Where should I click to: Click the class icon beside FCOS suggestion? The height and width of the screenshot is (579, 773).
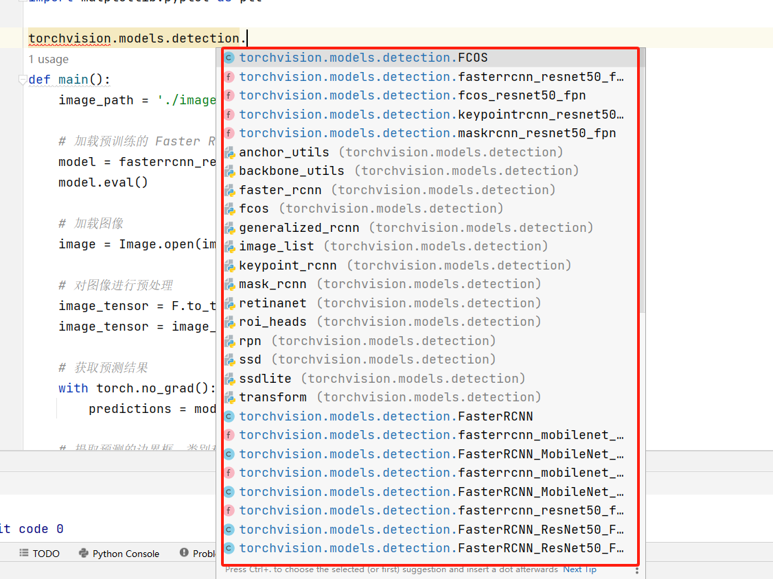pos(229,58)
